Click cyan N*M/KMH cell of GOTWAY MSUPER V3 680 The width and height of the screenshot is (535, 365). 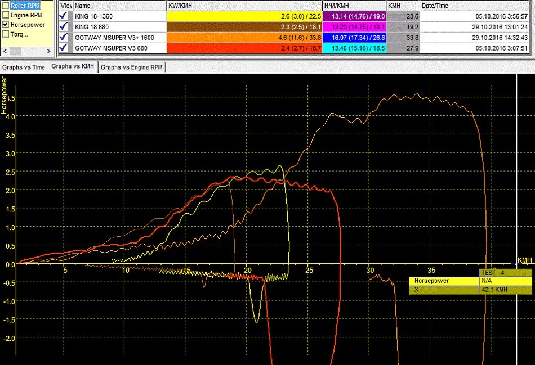[x=354, y=48]
